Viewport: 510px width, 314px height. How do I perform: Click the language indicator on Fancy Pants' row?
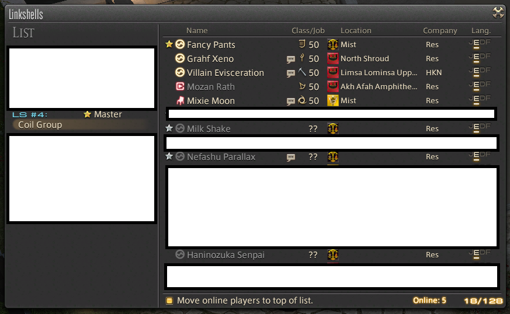(480, 44)
